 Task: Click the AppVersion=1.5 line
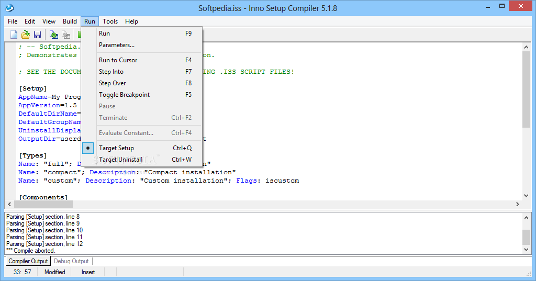(x=48, y=105)
